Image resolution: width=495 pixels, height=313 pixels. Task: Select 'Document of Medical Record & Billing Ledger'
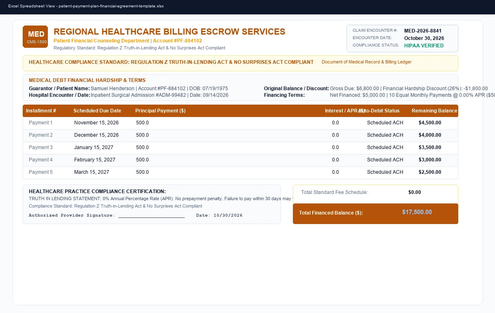coord(367,62)
